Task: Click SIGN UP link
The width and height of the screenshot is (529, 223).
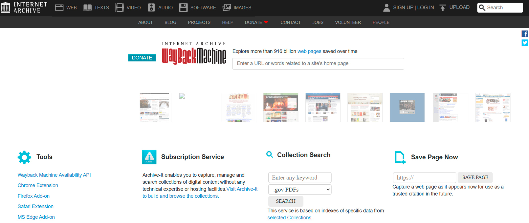Action: (403, 8)
